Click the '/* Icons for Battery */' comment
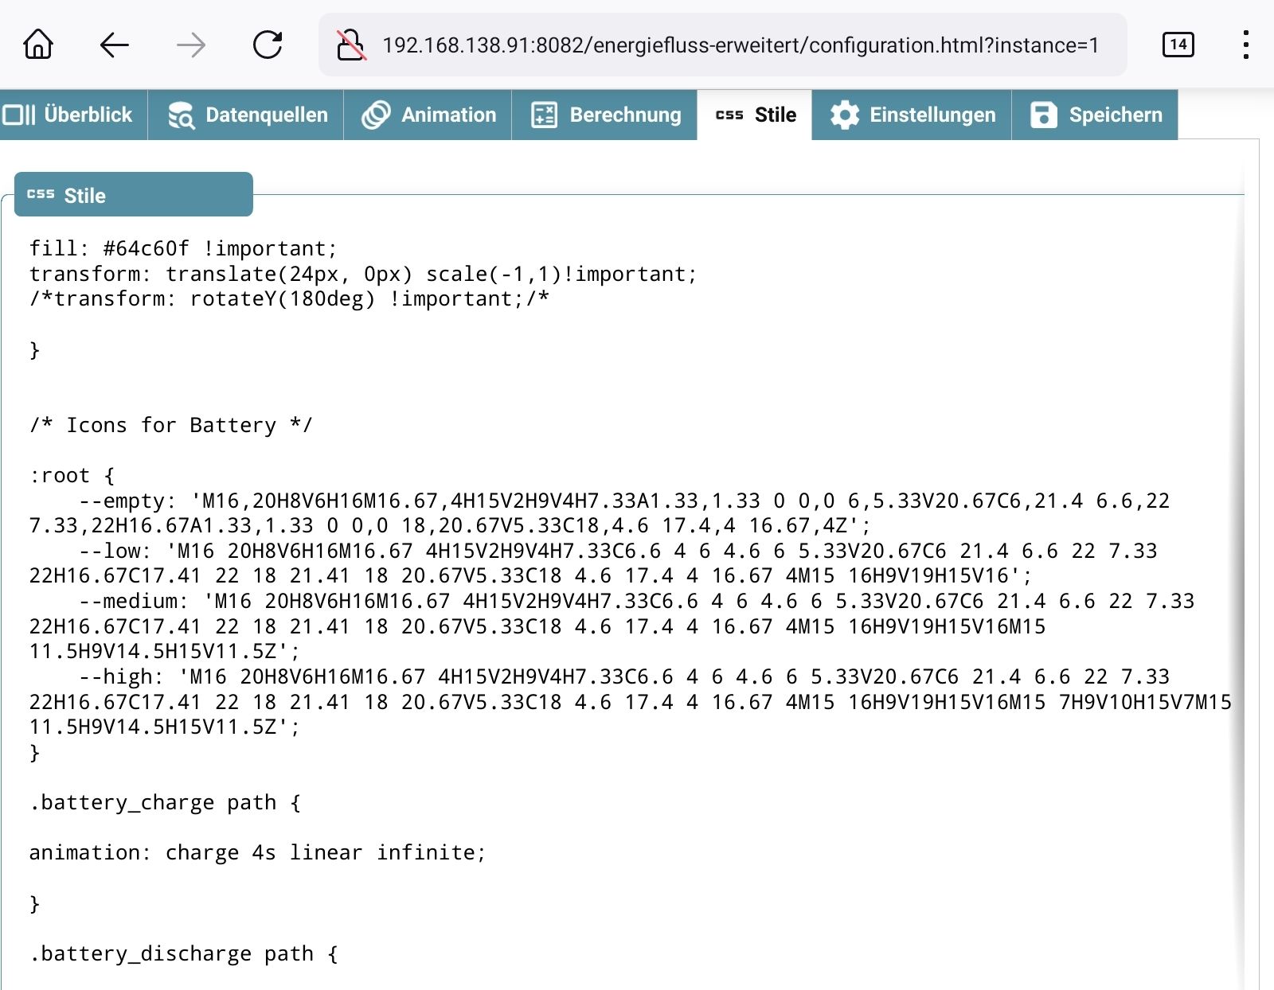The height and width of the screenshot is (990, 1274). click(x=171, y=425)
